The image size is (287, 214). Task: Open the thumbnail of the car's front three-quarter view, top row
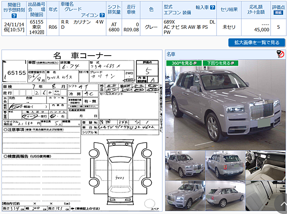click(185, 166)
